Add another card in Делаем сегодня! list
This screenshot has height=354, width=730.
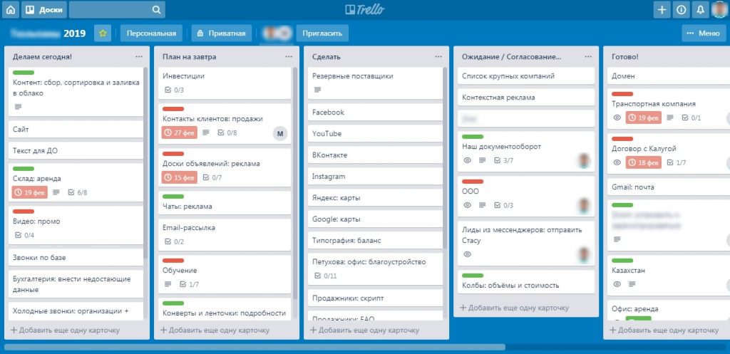click(65, 330)
